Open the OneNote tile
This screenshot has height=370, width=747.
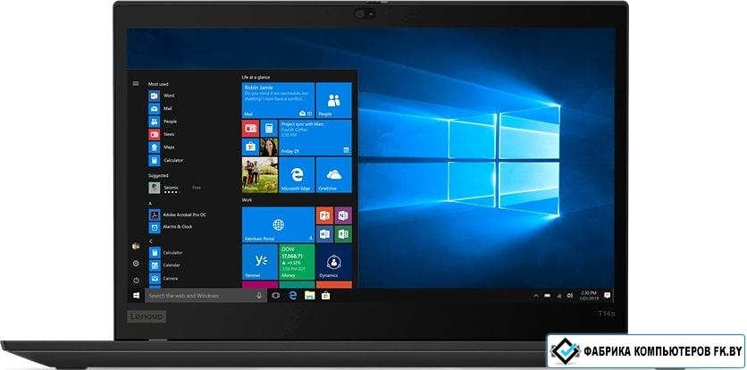[x=343, y=215]
